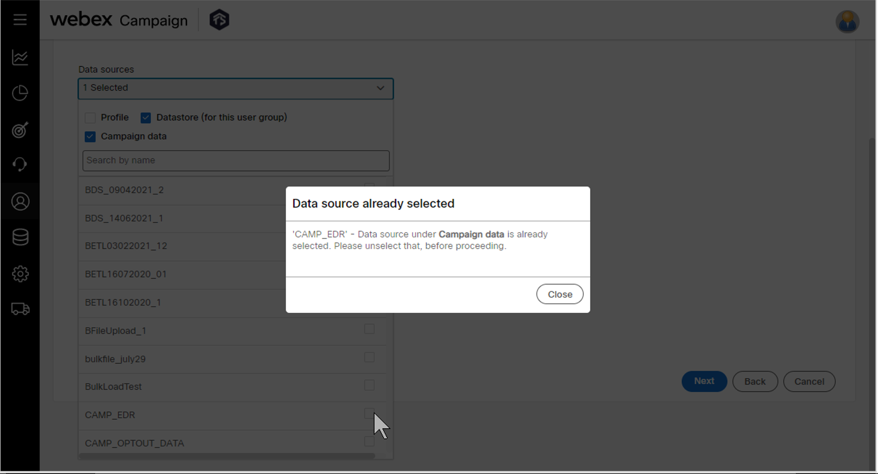This screenshot has height=474, width=878.
Task: Tick the CAMP_OPTOUT_DATA checkbox
Action: pos(369,442)
